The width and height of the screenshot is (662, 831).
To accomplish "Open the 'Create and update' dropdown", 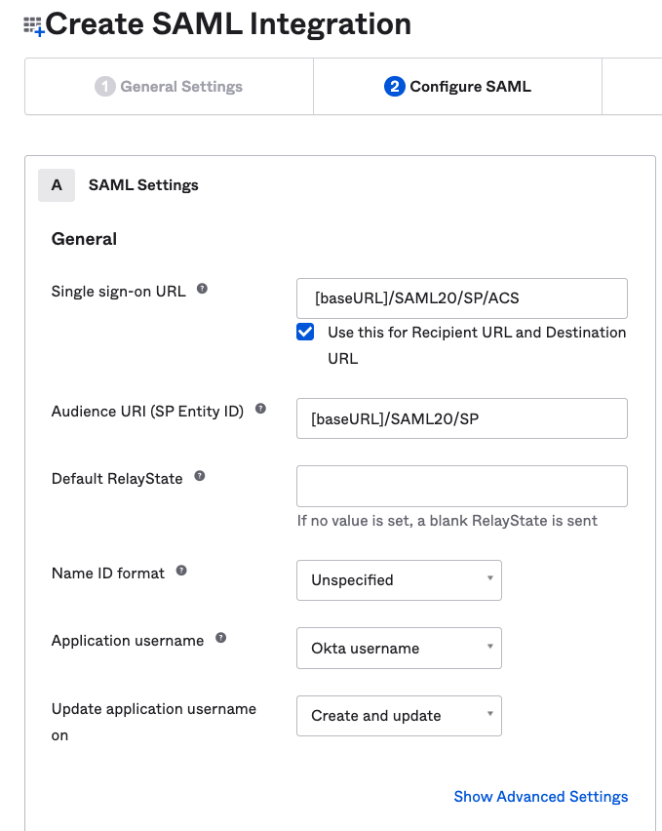I will [399, 715].
